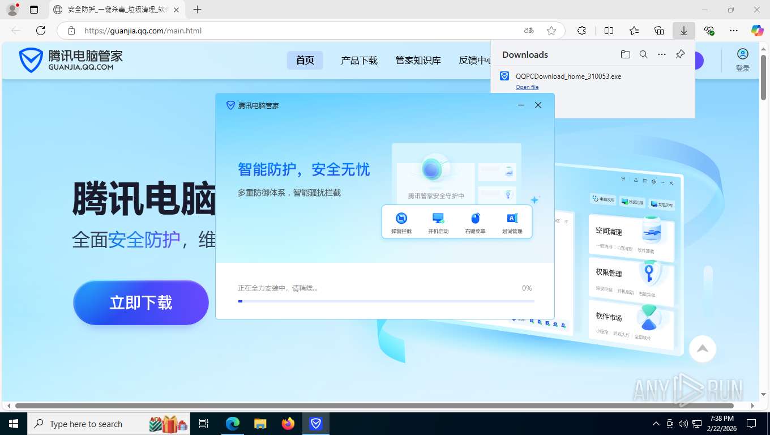Click the Downloads toolbar button in Edge
This screenshot has width=770, height=435.
(683, 31)
